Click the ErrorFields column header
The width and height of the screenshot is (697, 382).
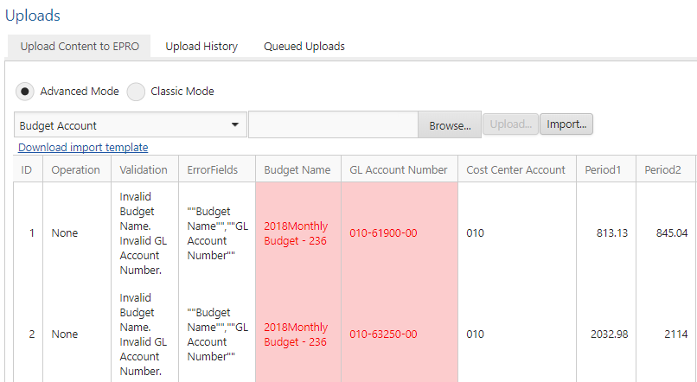click(212, 170)
